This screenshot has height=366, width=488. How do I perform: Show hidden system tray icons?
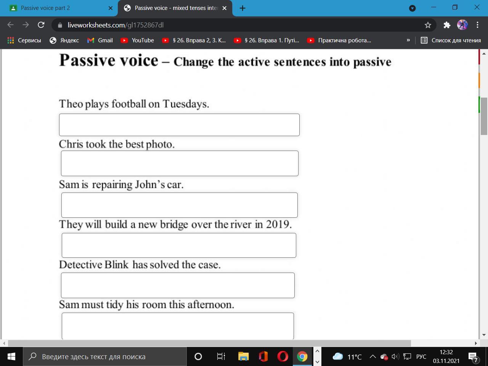(x=373, y=356)
